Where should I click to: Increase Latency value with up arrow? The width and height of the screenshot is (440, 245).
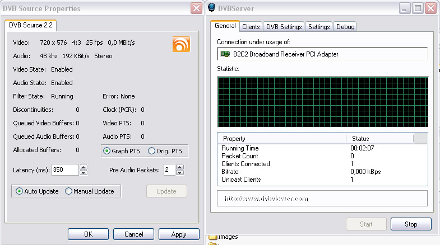[84, 167]
